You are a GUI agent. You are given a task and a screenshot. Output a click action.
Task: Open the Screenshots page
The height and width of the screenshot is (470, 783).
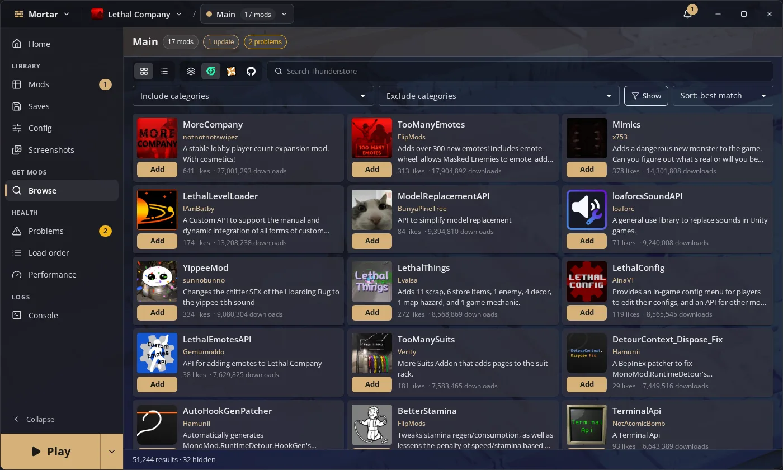click(x=62, y=150)
